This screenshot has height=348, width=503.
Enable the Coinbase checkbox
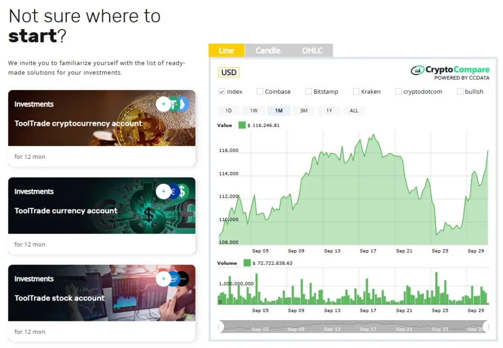(x=260, y=91)
